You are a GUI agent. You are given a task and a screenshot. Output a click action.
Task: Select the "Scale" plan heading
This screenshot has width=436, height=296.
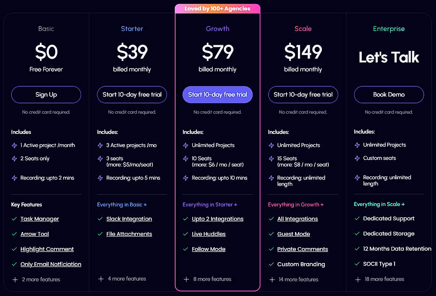(303, 29)
